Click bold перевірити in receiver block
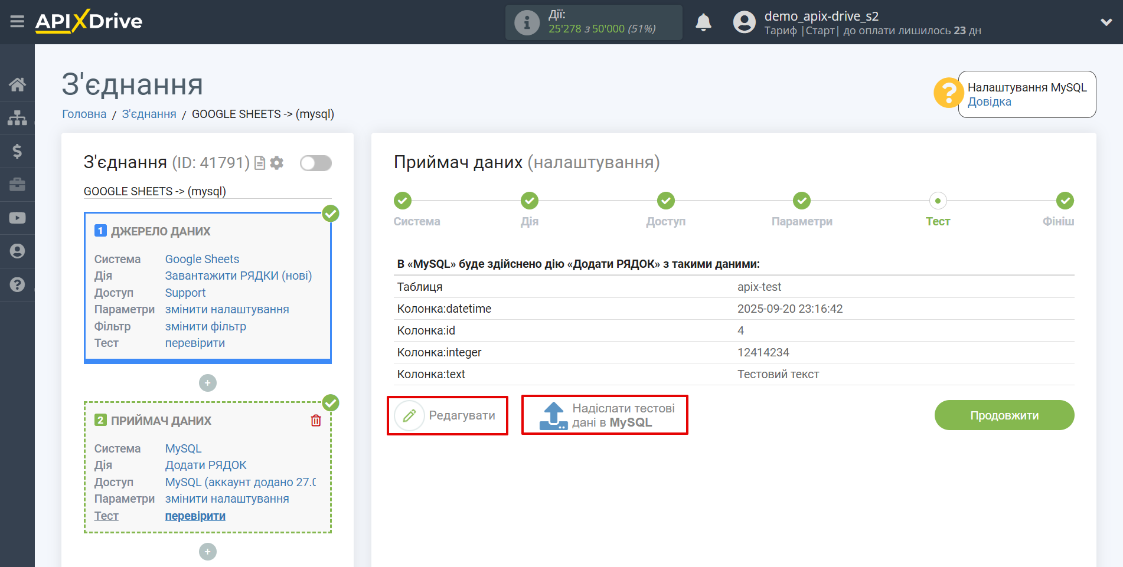This screenshot has height=567, width=1123. pos(195,516)
